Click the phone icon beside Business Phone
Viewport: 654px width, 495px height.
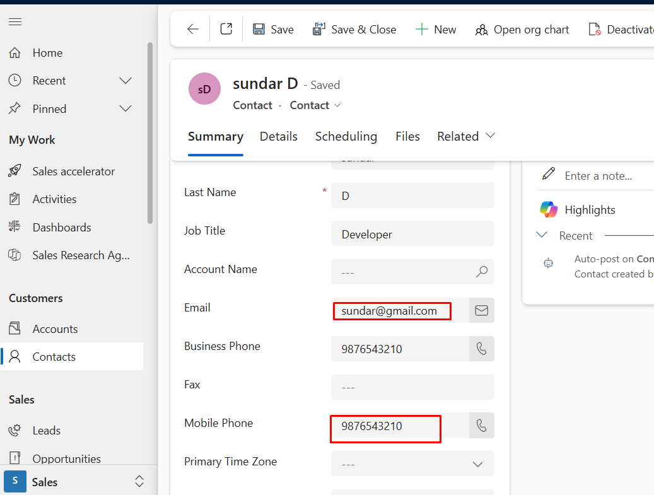tap(482, 349)
